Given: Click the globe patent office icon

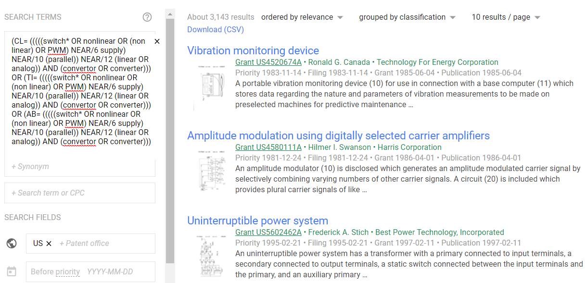Looking at the screenshot, I should tap(12, 243).
